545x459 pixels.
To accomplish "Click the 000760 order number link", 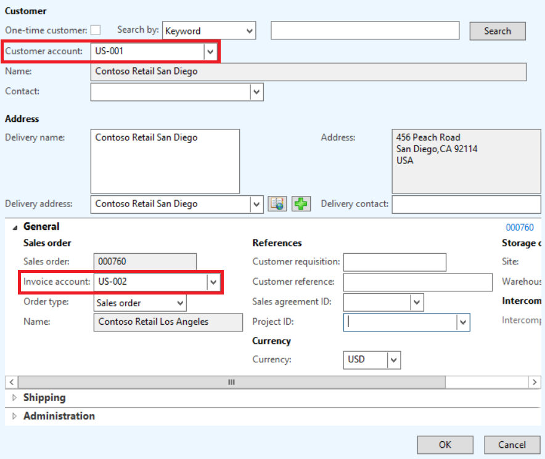I will pyautogui.click(x=519, y=227).
